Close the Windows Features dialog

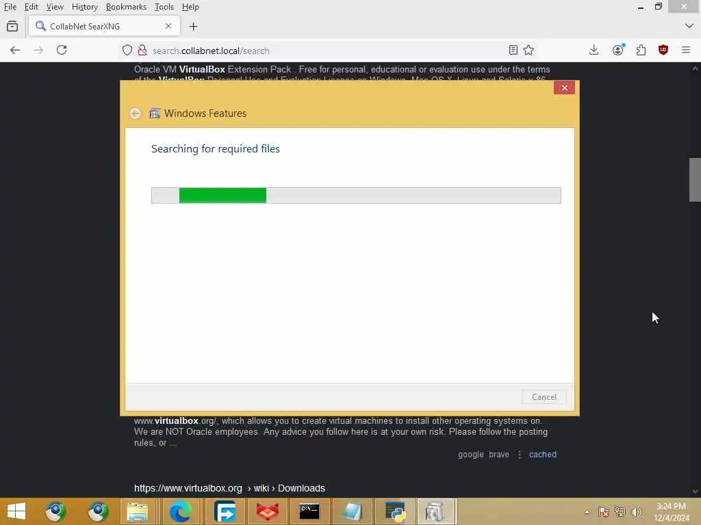564,88
